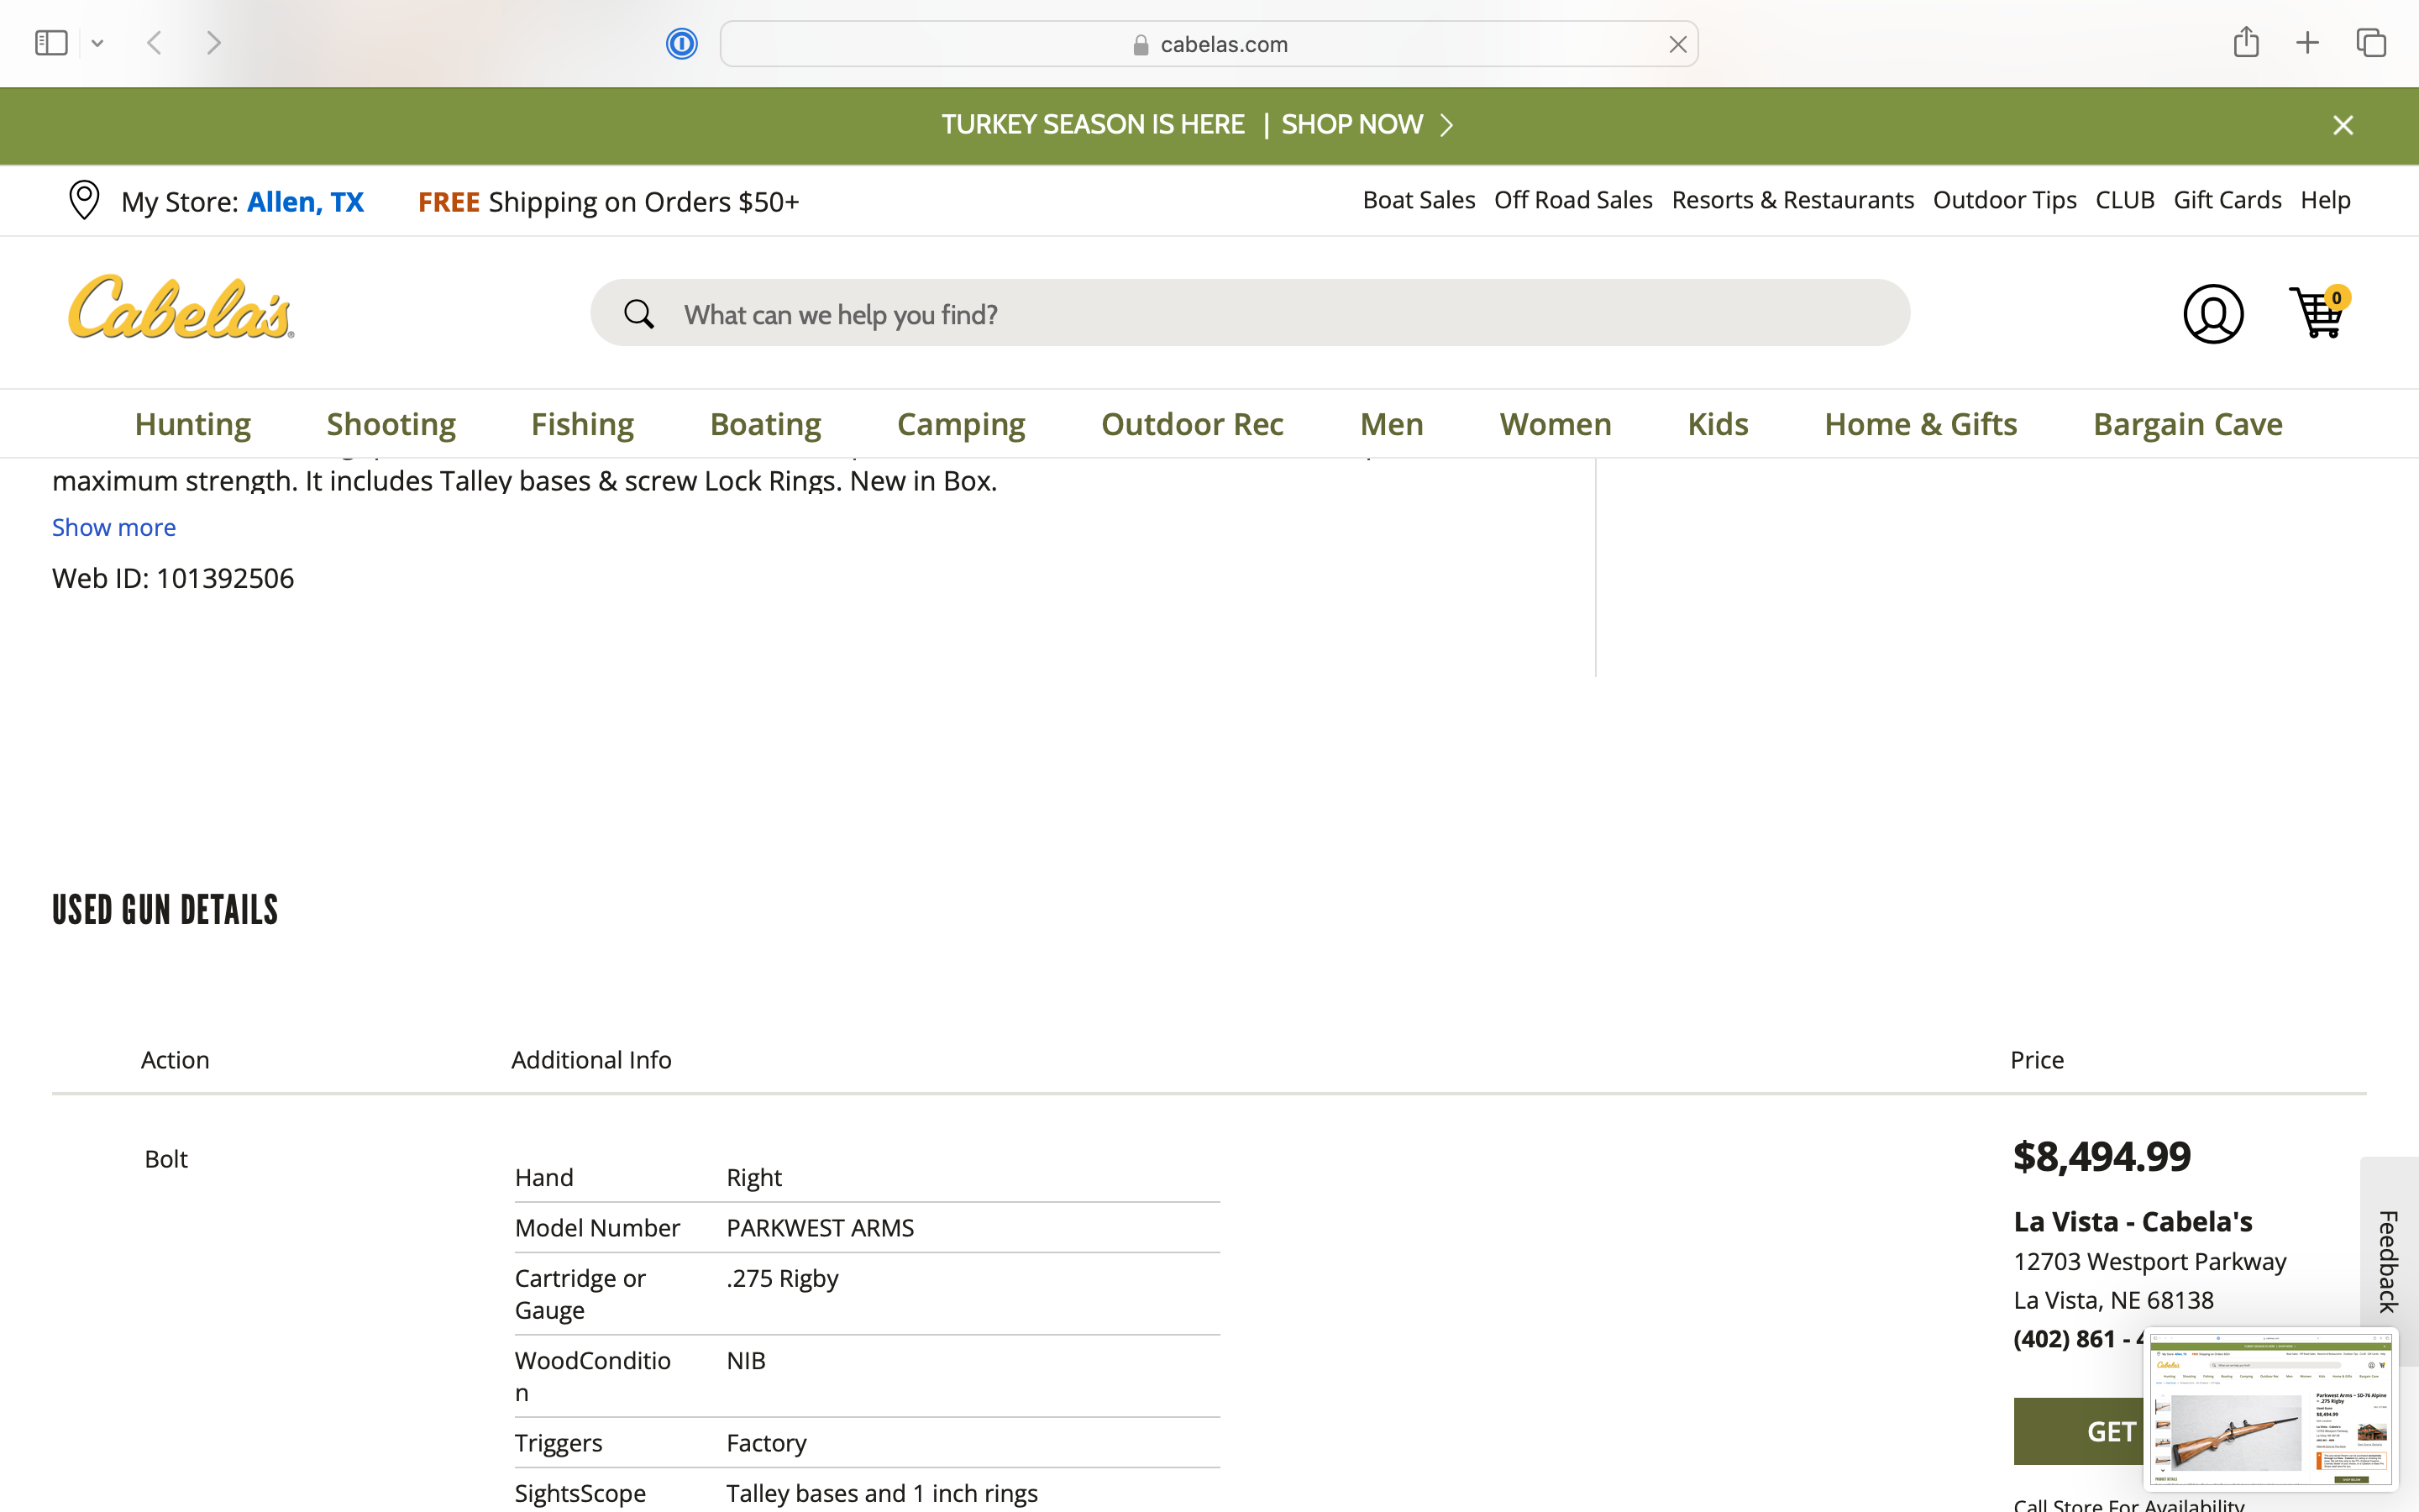Open the Help link
Viewport: 2419px width, 1512px height.
point(2325,200)
